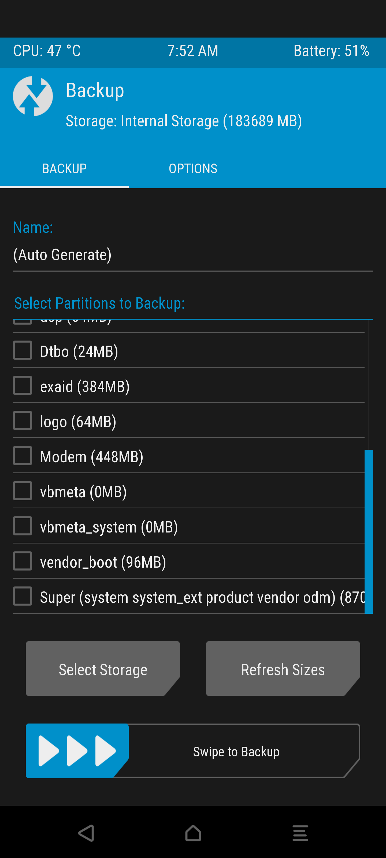Enable the exaid (384MB) checkbox
The height and width of the screenshot is (858, 386).
tap(22, 385)
